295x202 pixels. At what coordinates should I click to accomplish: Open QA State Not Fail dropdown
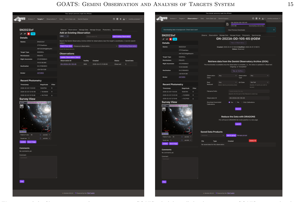tap(259, 82)
